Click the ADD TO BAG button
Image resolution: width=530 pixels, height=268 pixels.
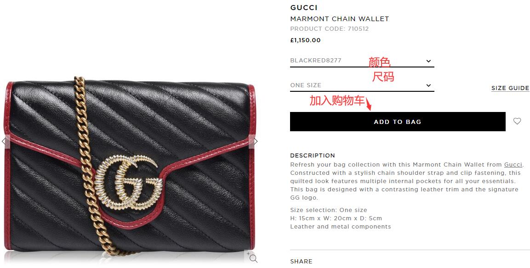pyautogui.click(x=398, y=122)
